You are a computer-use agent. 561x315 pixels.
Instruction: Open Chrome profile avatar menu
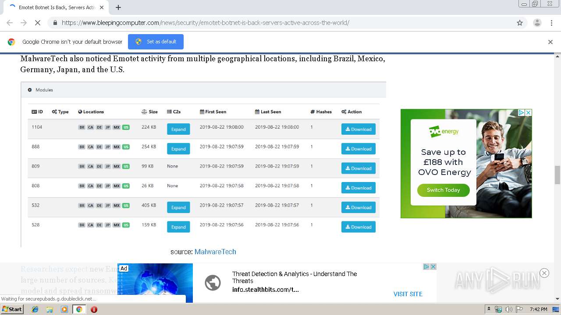click(537, 23)
